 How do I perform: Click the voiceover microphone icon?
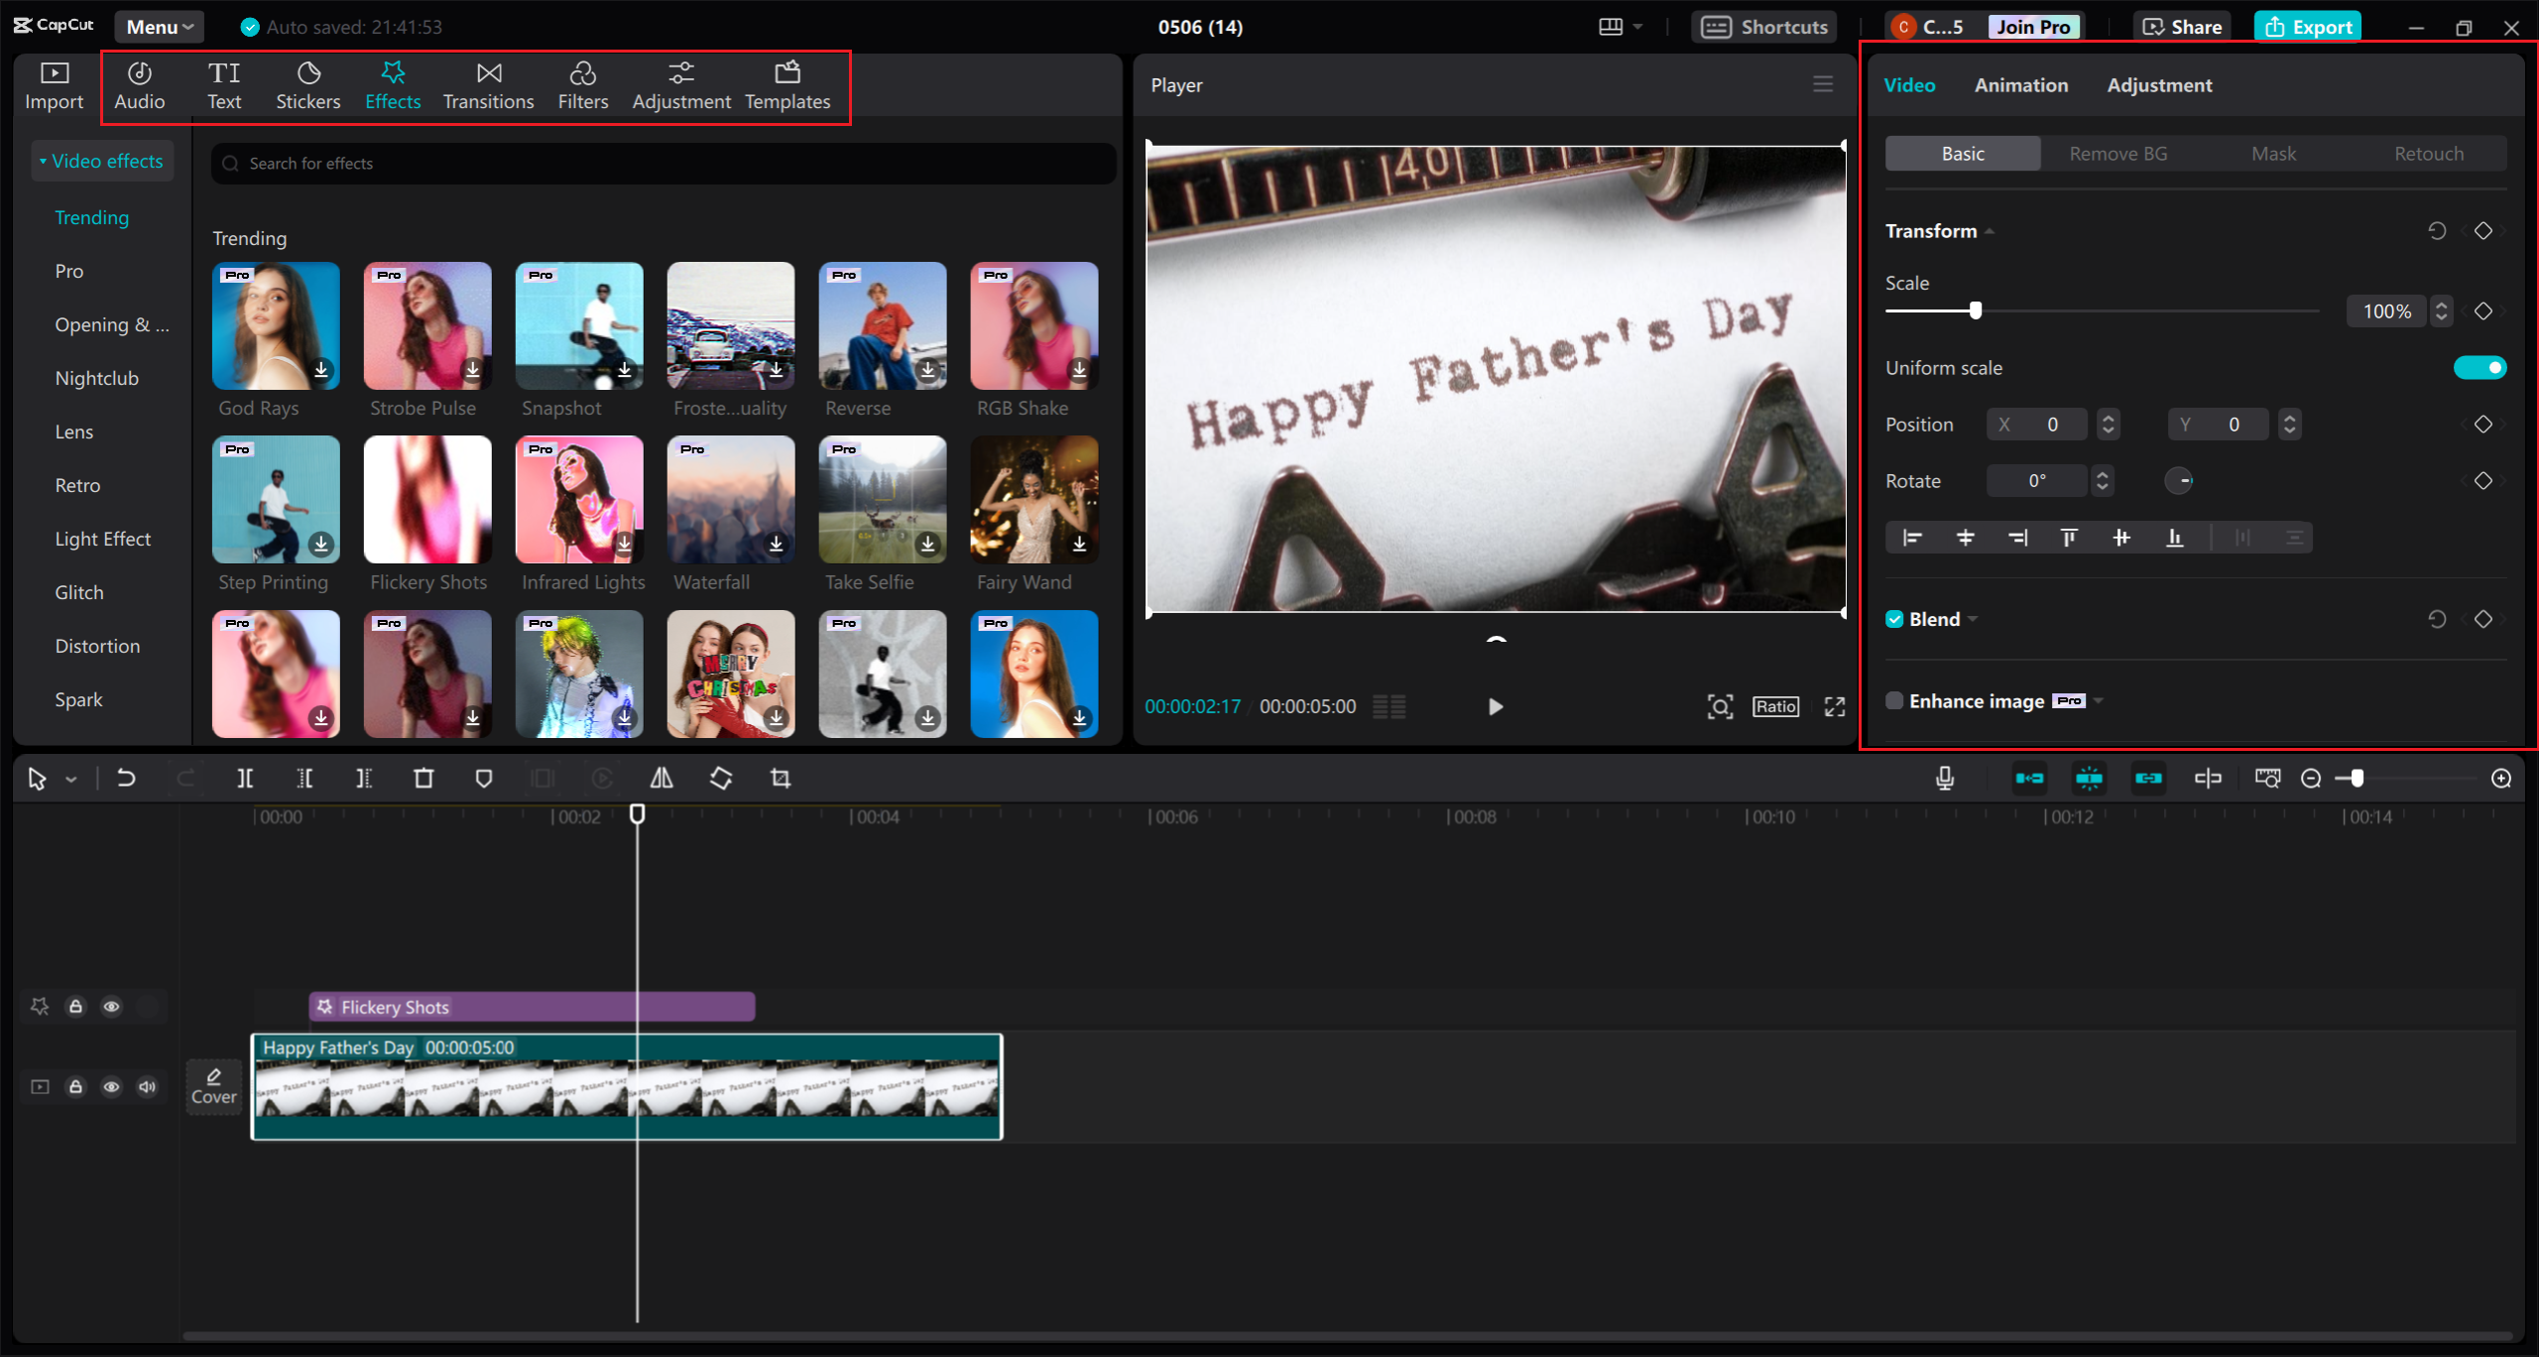coord(1944,779)
